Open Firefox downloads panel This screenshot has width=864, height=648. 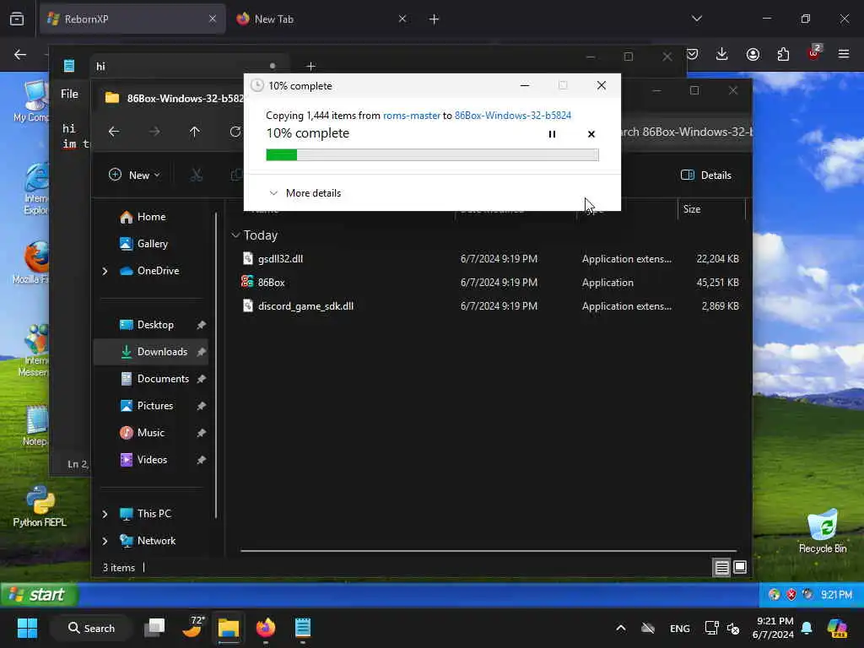722,54
